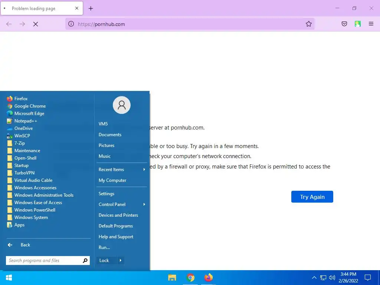Go forward one page in Firefox
This screenshot has width=380, height=285.
[x=22, y=24]
